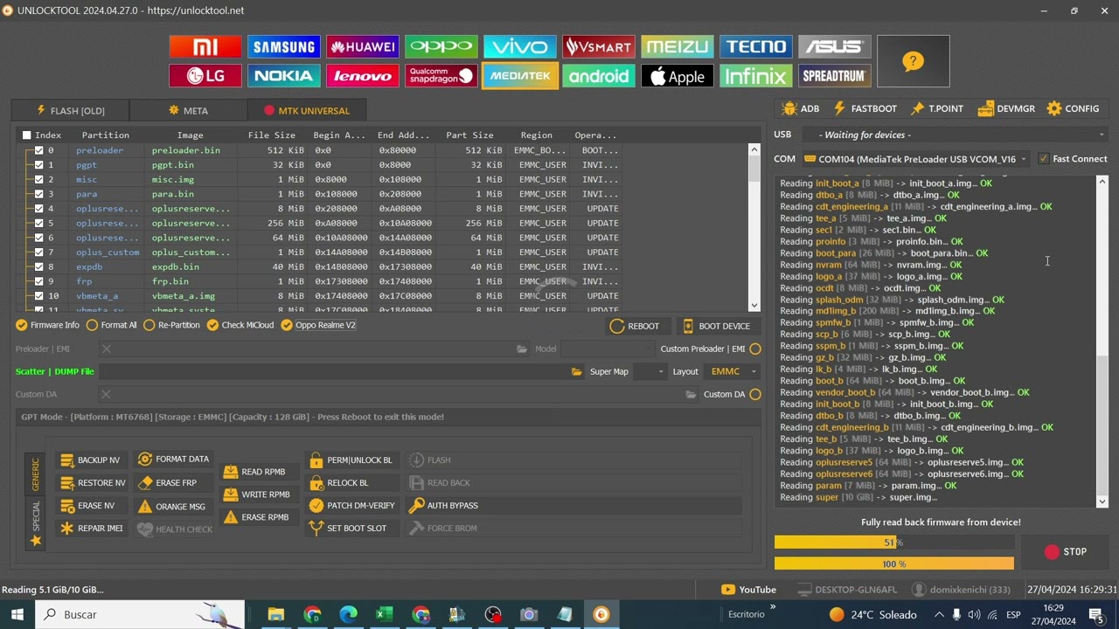Uncheck the frp partition row checkbox
Image resolution: width=1119 pixels, height=629 pixels.
coord(38,281)
